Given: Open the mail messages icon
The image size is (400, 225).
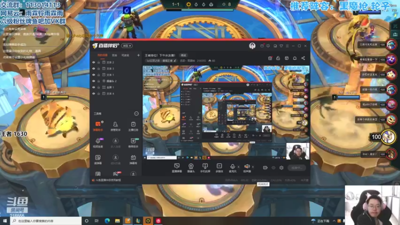Looking at the screenshot, I should [x=262, y=46].
